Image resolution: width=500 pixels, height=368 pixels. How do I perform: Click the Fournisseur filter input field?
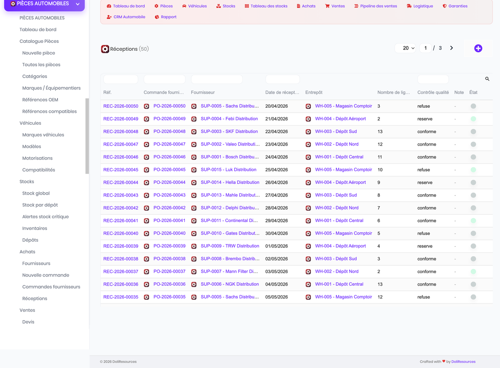pyautogui.click(x=217, y=79)
